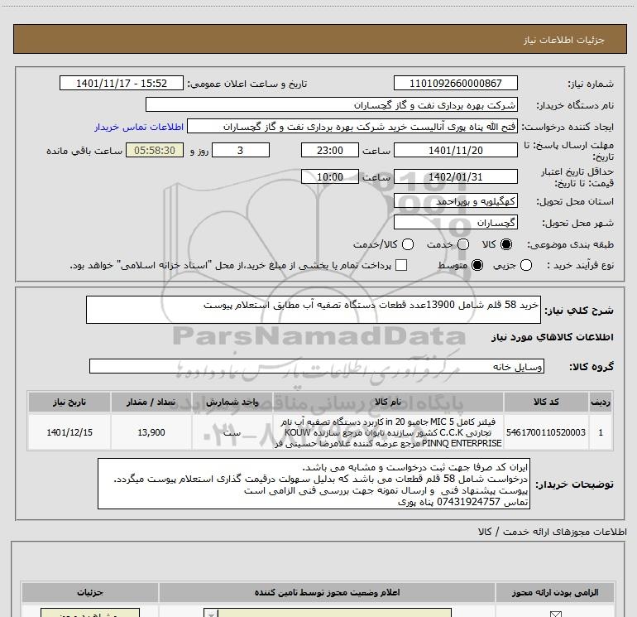Click response deadline date 1401/11/20

pos(455,150)
